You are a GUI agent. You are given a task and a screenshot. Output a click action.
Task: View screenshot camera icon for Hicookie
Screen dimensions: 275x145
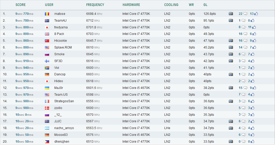pyautogui.click(x=231, y=41)
